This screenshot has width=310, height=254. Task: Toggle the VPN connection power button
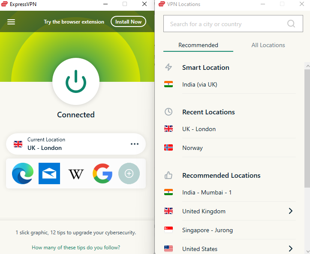[76, 81]
